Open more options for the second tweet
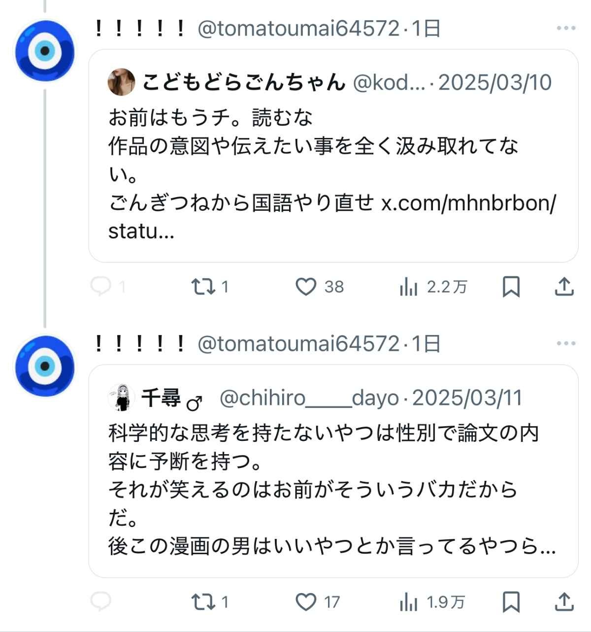 (x=566, y=343)
